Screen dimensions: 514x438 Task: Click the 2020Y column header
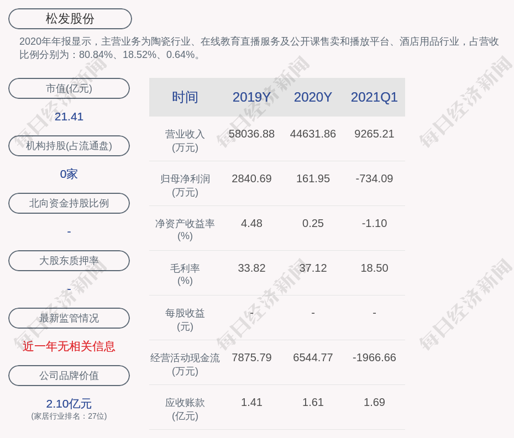[313, 97]
